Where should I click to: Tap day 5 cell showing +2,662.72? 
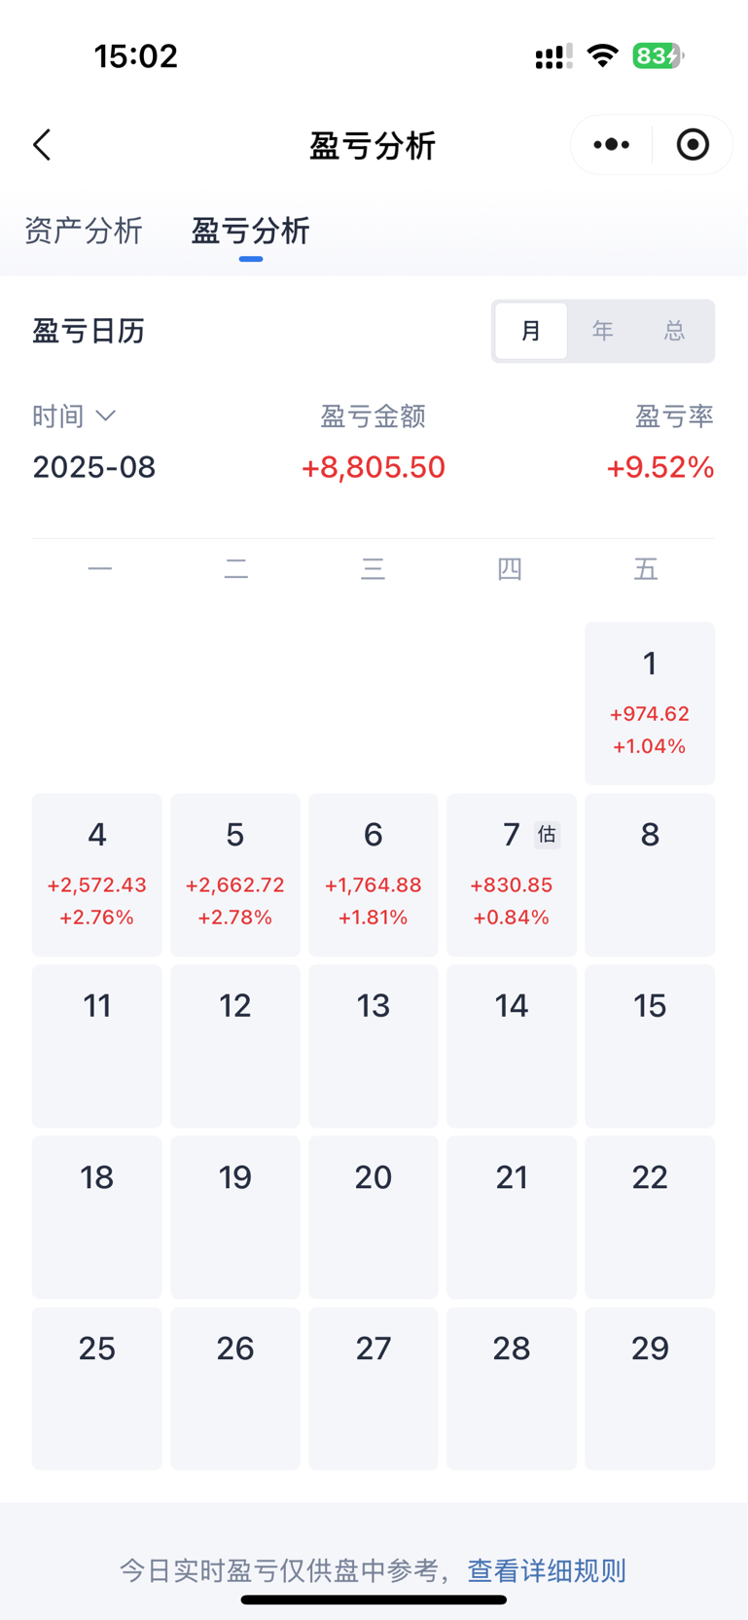coord(235,875)
